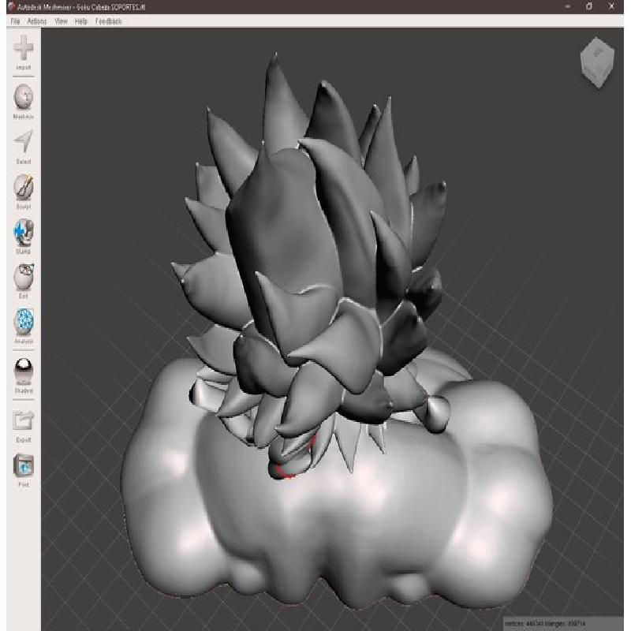This screenshot has width=631, height=631.
Task: Click the vertices and triangles status text
Action: point(545,623)
